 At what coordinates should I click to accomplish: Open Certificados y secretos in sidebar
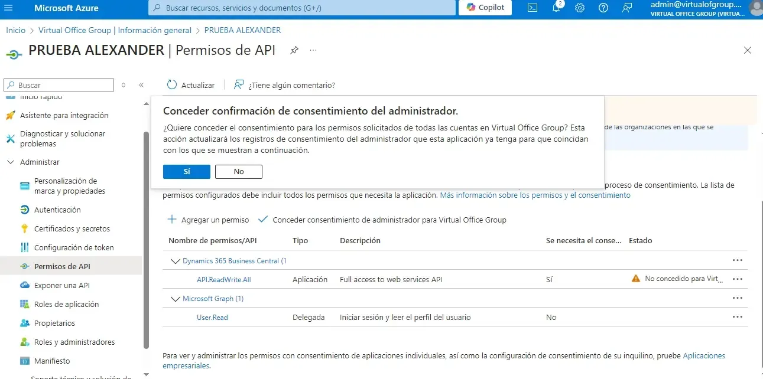72,229
